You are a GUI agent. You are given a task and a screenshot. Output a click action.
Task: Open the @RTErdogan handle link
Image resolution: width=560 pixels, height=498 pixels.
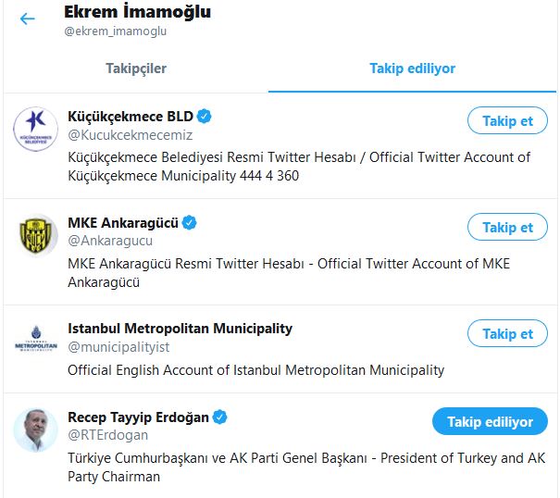[x=108, y=435]
